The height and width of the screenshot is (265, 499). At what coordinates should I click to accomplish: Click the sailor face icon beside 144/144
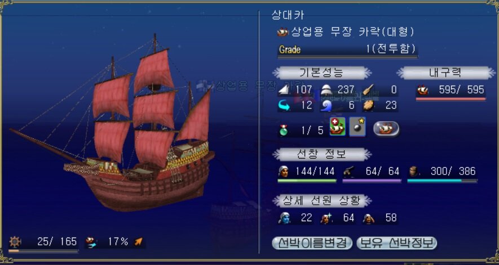pyautogui.click(x=283, y=172)
